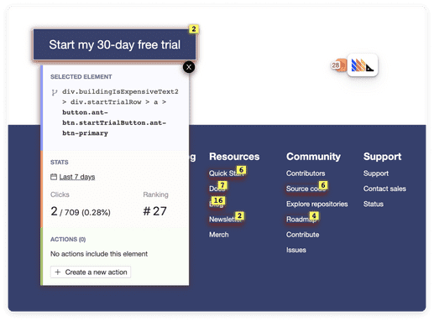Click Start my 30-day free trial
The image size is (434, 321).
point(114,44)
